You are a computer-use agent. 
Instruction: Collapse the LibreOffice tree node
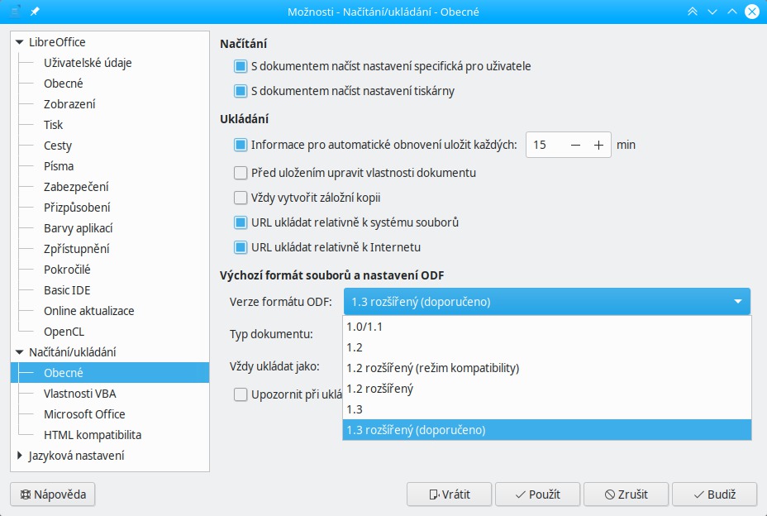(20, 43)
